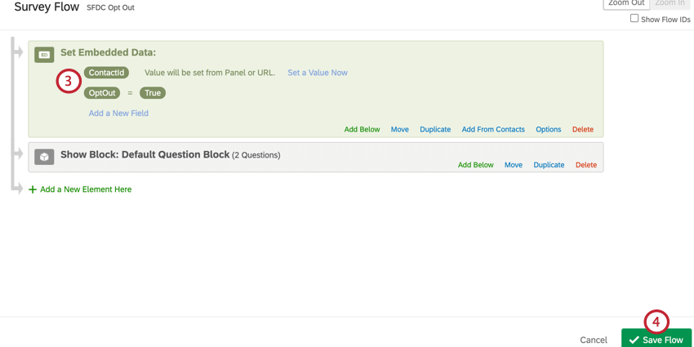This screenshot has width=694, height=347.
Task: Click the Cancel button
Action: 594,340
